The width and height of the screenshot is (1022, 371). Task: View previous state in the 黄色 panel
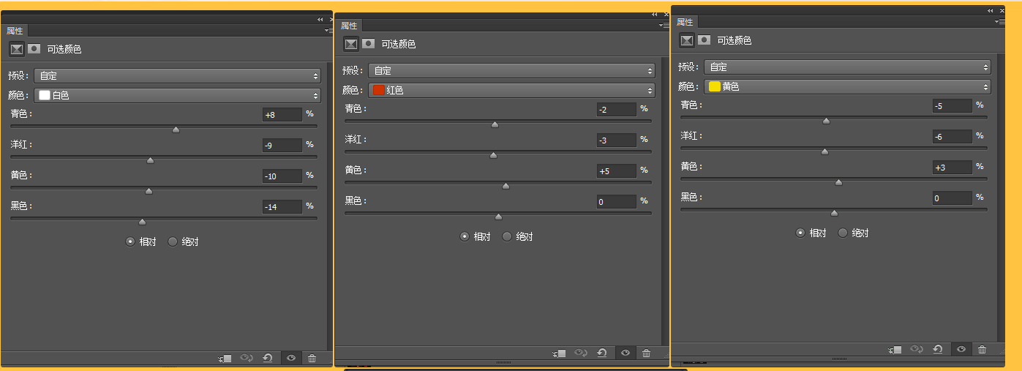[x=917, y=350]
